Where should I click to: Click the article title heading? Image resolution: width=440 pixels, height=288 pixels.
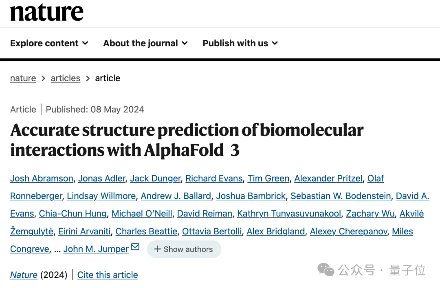tap(187, 140)
